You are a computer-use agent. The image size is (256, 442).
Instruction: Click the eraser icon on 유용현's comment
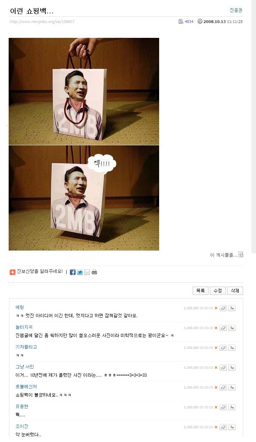point(223,407)
